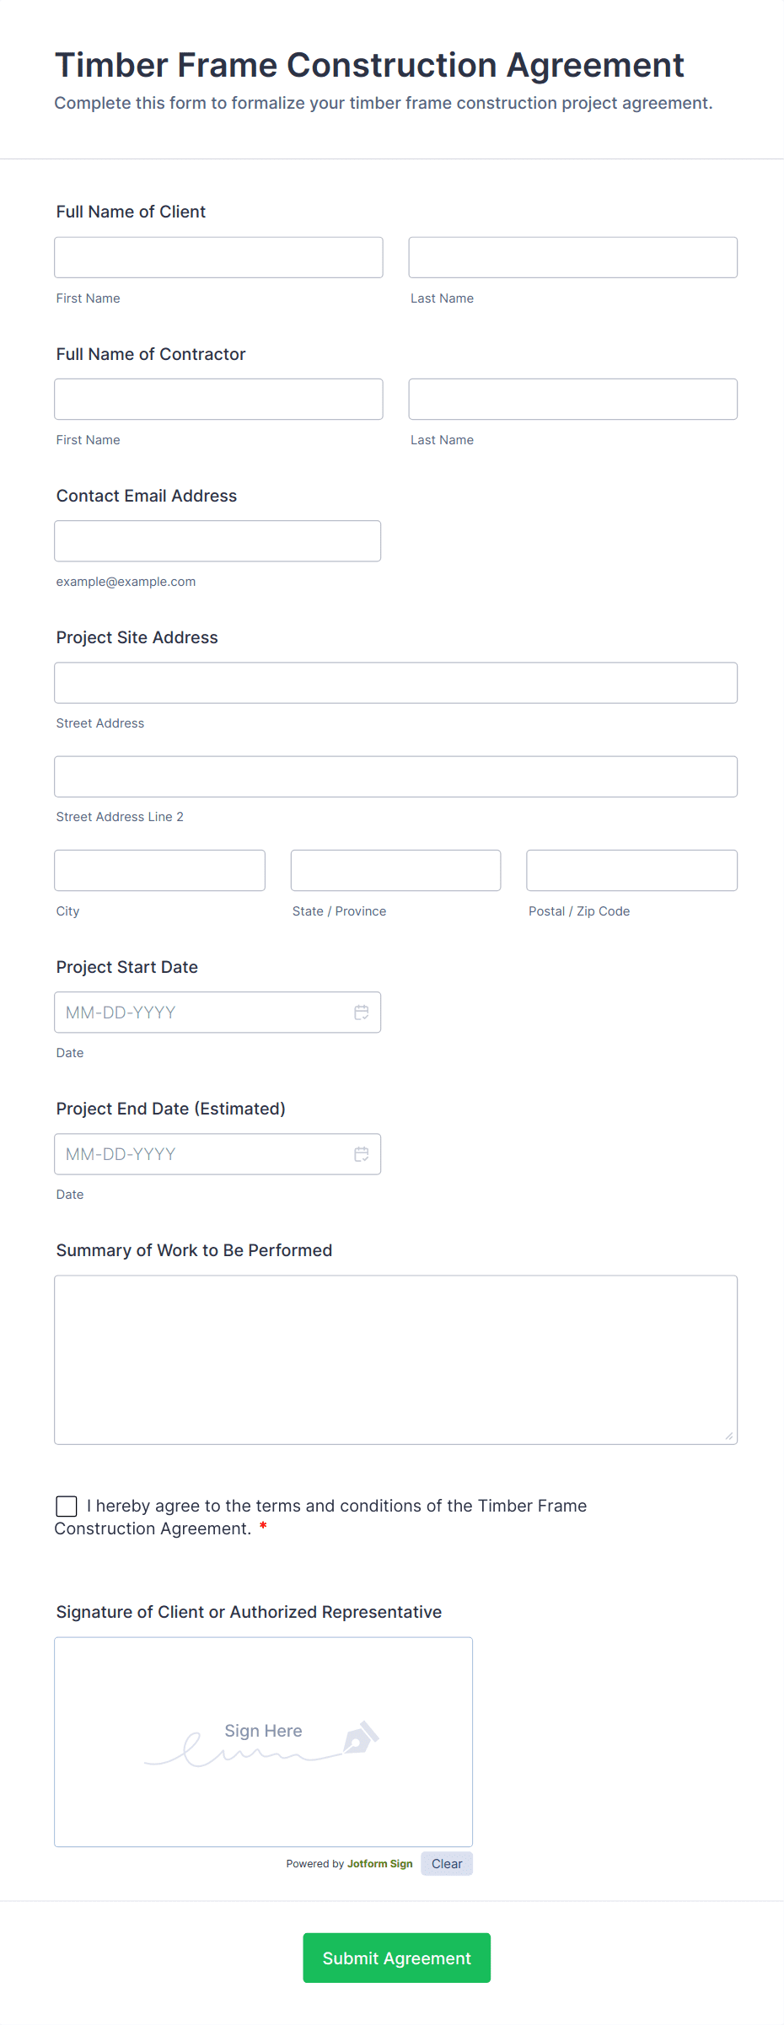Click the State / Province field
Image resolution: width=784 pixels, height=2025 pixels.
[395, 870]
